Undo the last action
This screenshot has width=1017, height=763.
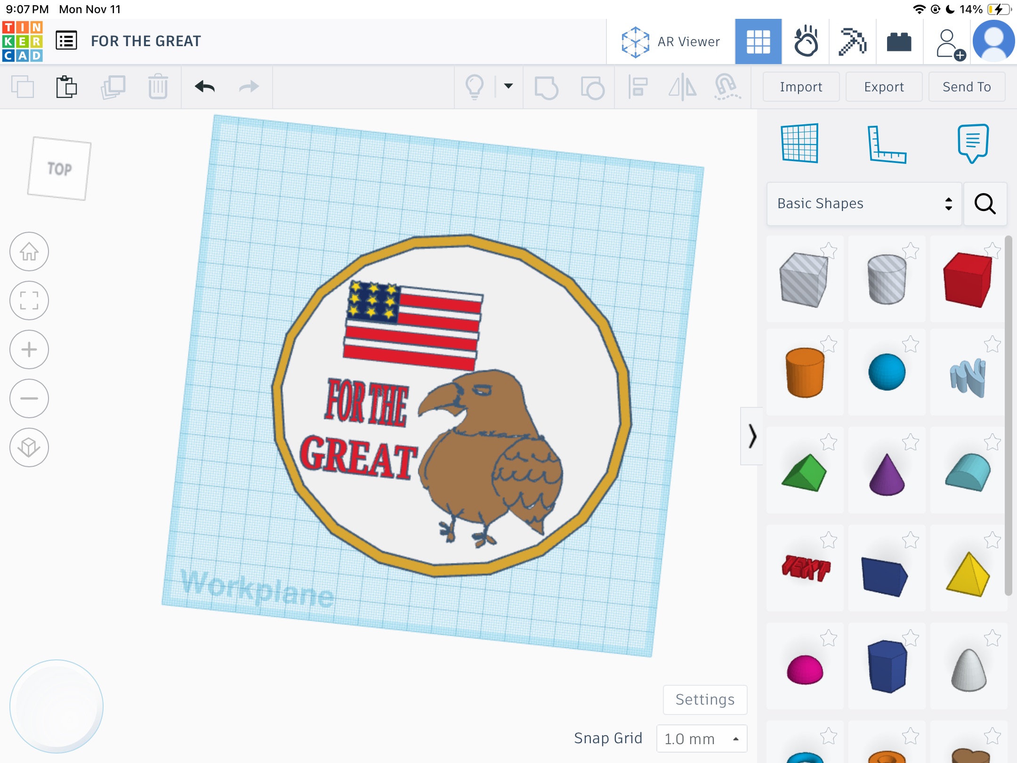click(205, 87)
